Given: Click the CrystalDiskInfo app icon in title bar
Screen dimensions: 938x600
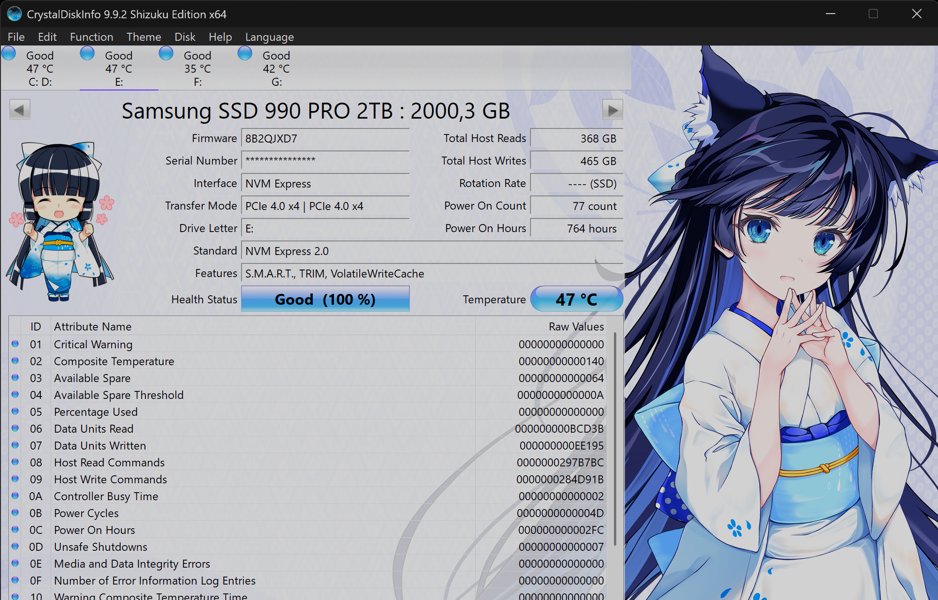Looking at the screenshot, I should point(15,14).
